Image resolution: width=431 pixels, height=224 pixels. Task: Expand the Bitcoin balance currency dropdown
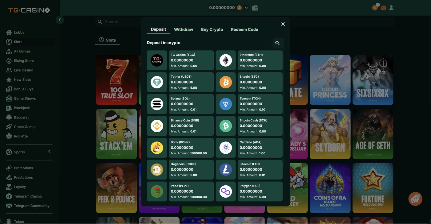[246, 8]
